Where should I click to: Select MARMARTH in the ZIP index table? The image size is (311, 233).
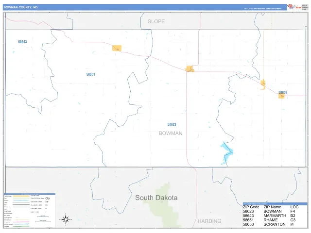(x=275, y=216)
